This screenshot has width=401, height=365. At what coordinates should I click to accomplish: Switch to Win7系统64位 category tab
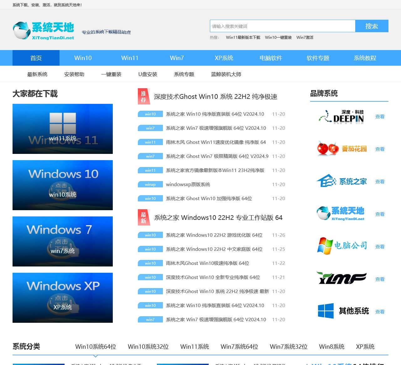point(239,347)
